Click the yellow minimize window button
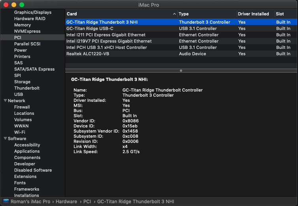The width and height of the screenshot is (298, 206). 14,5
